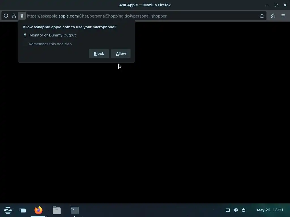Allow microphone access for askapple.apple.com

121,53
